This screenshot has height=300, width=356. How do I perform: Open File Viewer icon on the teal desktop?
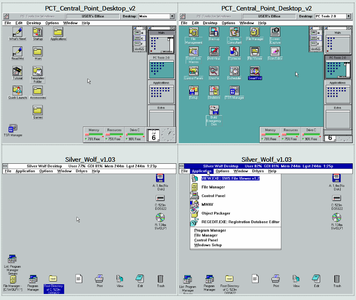pos(255,53)
